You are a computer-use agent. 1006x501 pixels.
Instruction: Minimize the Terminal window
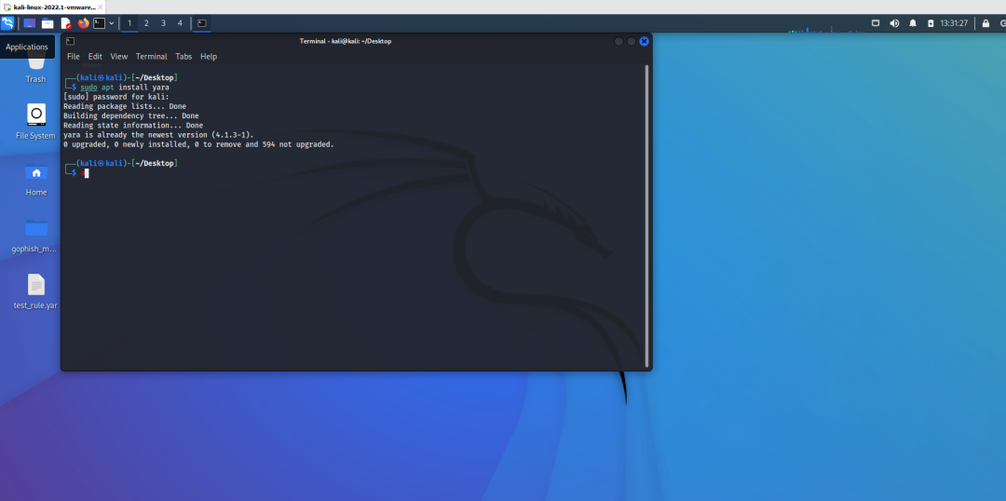(x=619, y=41)
